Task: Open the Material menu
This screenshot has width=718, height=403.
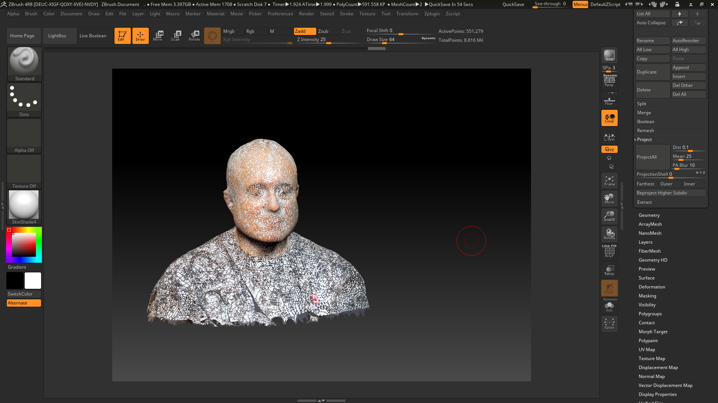Action: coord(215,14)
